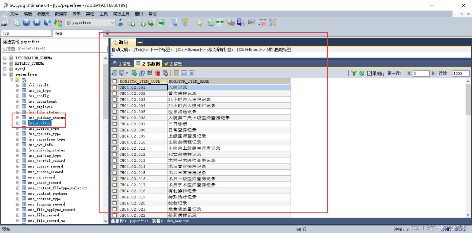Select the mms_content_filetype_relation table
Screen dimensions: 472x233
tap(58, 188)
